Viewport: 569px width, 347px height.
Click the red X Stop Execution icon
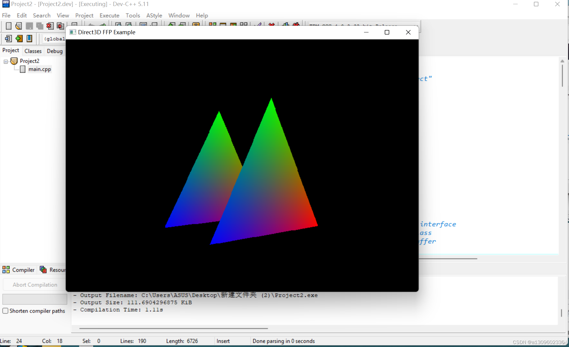tap(272, 24)
